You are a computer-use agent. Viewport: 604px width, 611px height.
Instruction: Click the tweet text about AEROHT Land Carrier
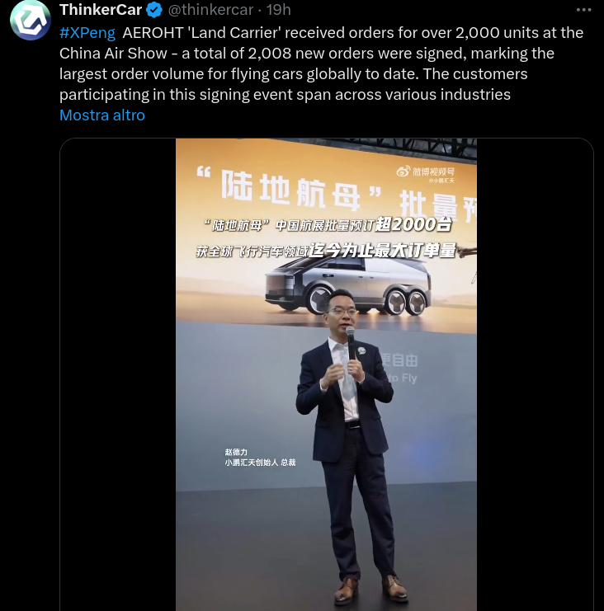point(321,63)
